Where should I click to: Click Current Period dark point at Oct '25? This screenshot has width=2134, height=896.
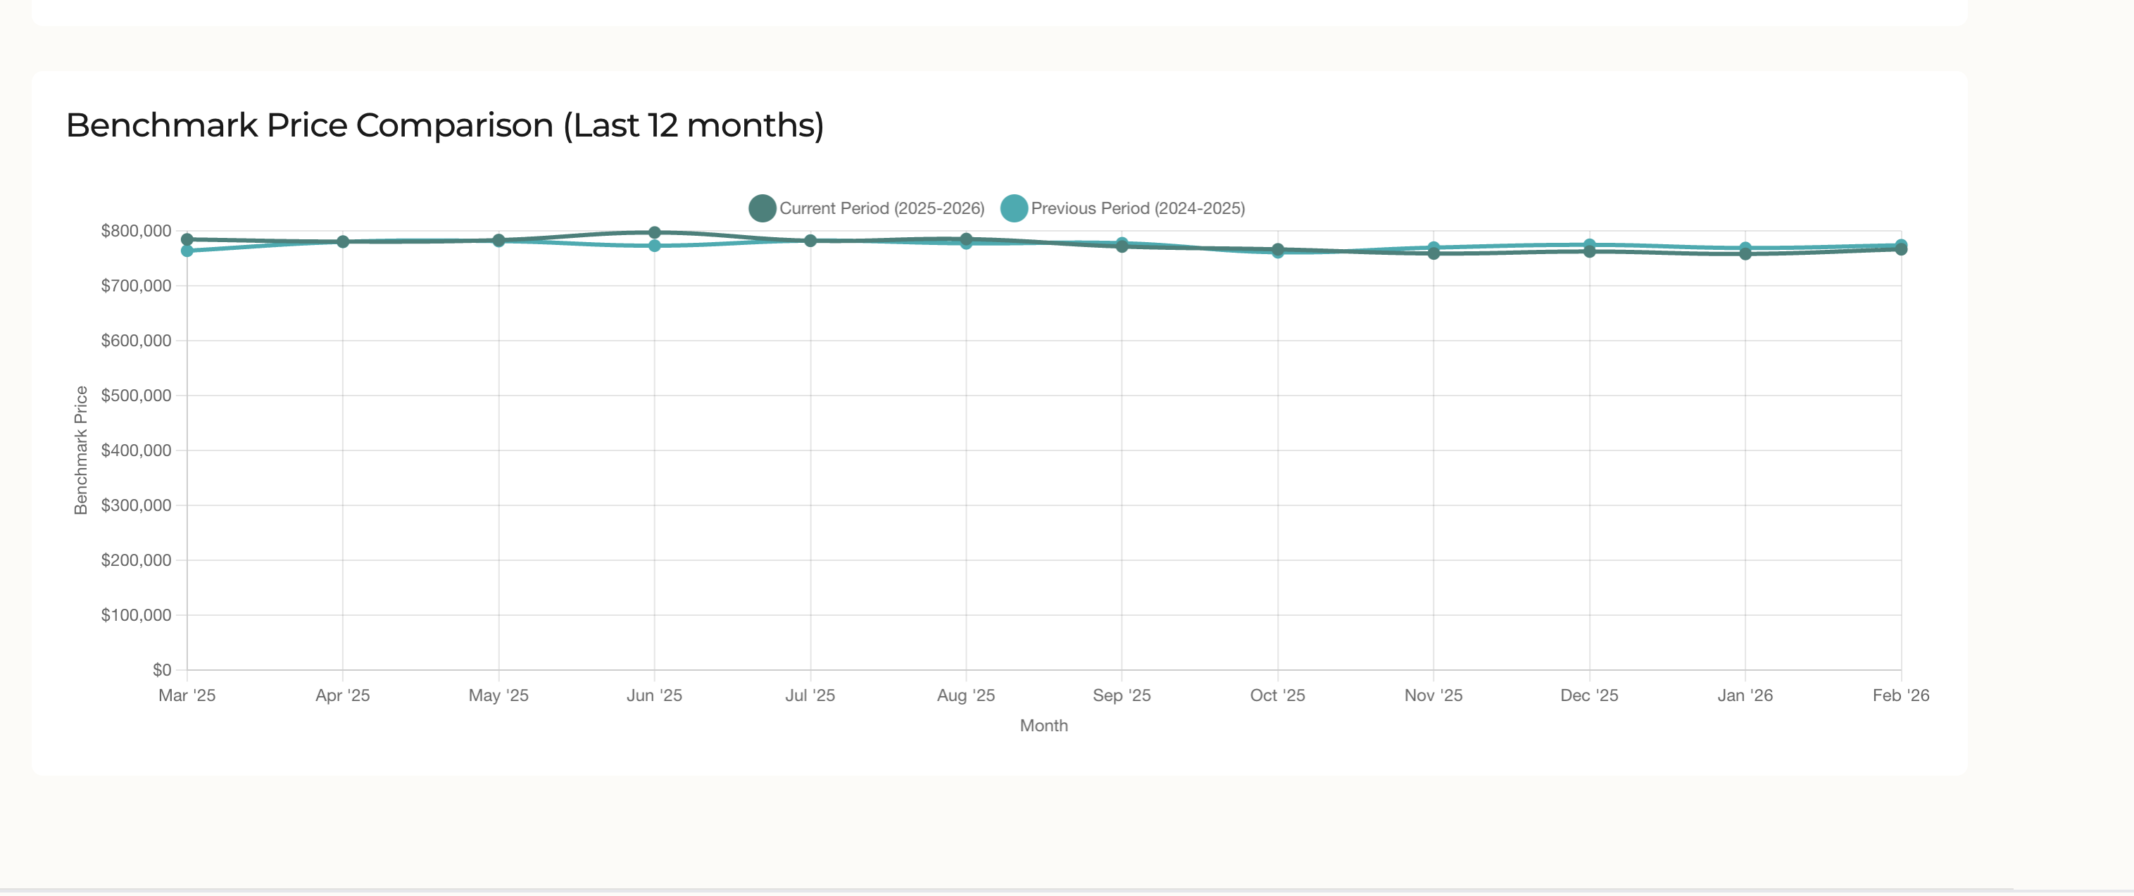click(1277, 249)
